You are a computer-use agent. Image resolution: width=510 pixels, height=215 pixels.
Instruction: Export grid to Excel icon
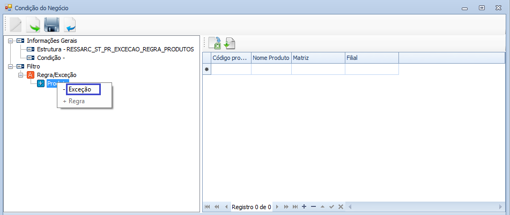coord(215,43)
